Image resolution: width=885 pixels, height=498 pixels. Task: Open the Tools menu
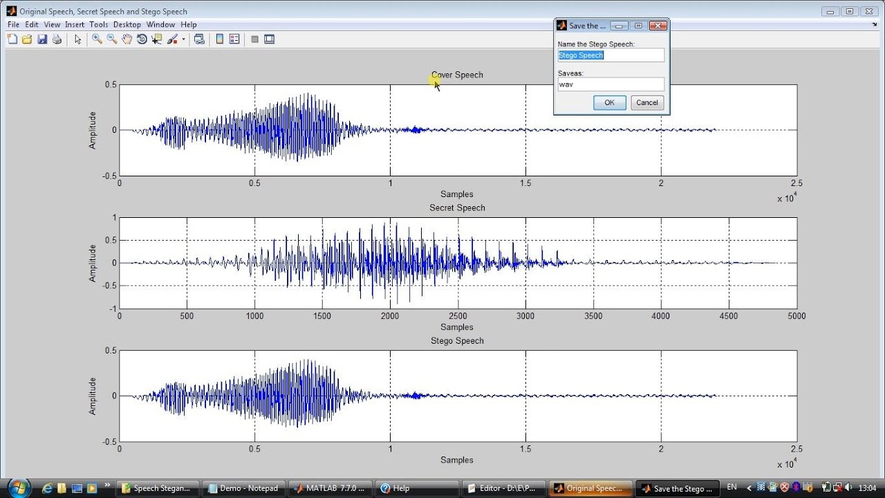pos(98,24)
